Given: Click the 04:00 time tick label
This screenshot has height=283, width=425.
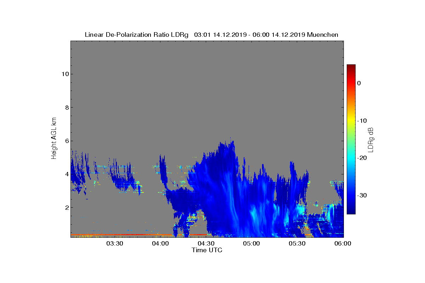Looking at the screenshot, I should (x=160, y=243).
